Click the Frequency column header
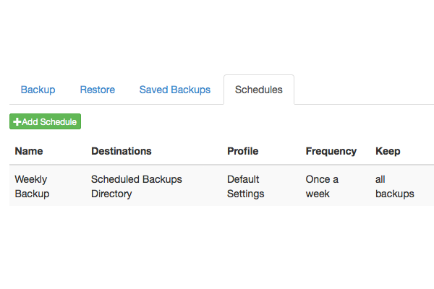The height and width of the screenshot is (289, 434). (331, 151)
